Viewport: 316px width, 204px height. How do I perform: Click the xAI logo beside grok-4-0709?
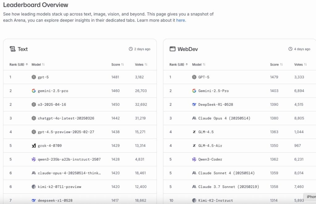click(x=34, y=146)
